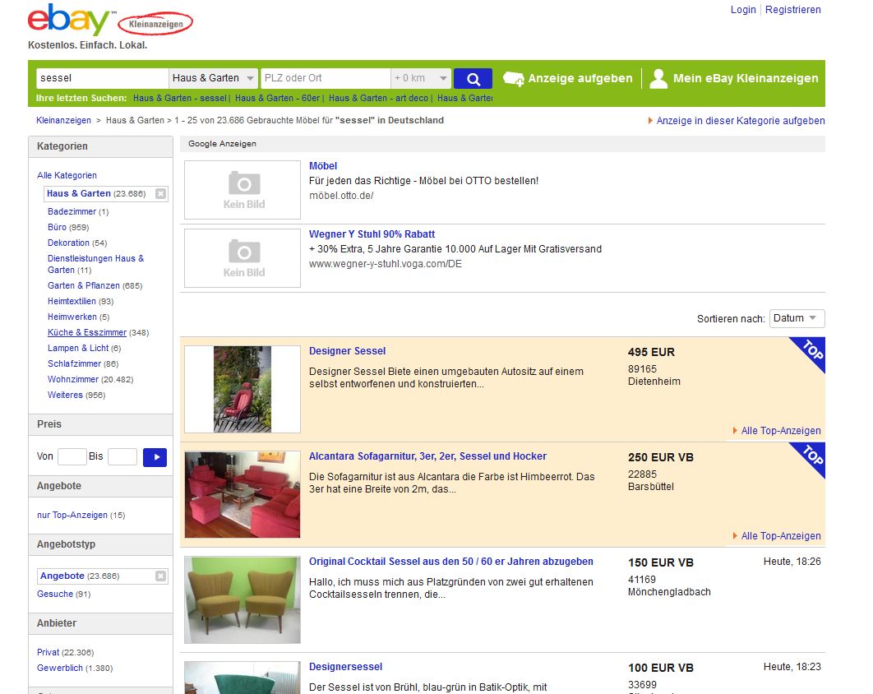Filter by Badezimmer category
The width and height of the screenshot is (873, 694).
click(x=72, y=211)
